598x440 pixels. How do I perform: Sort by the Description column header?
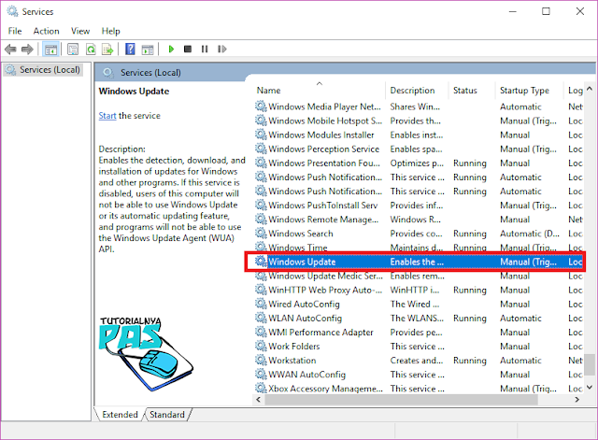point(417,91)
